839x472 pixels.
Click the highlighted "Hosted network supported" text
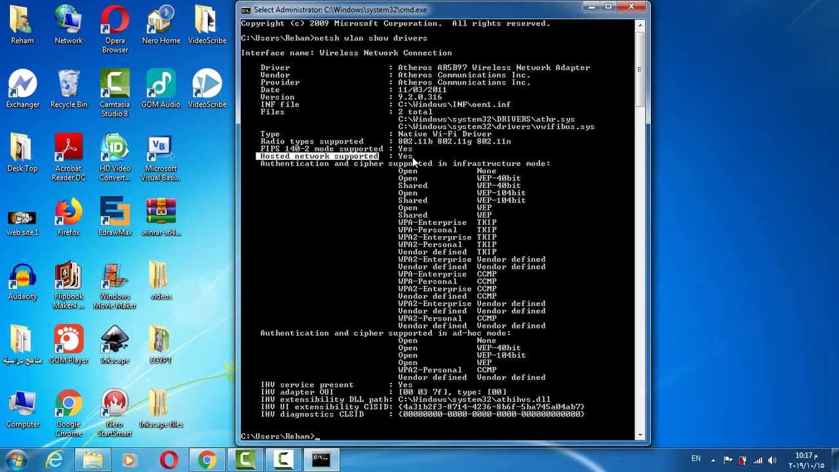319,156
